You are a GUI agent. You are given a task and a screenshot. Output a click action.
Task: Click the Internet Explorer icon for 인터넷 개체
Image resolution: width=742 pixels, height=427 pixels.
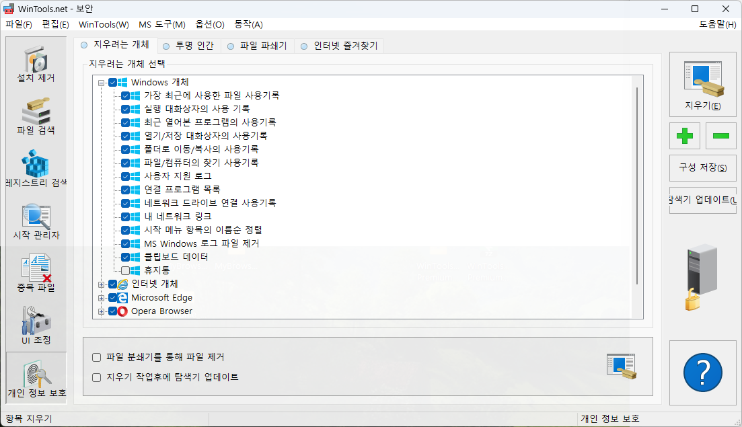pos(122,284)
